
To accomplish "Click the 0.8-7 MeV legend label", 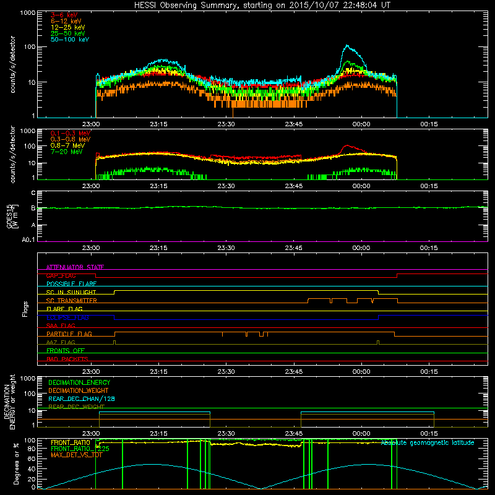I will pos(67,145).
